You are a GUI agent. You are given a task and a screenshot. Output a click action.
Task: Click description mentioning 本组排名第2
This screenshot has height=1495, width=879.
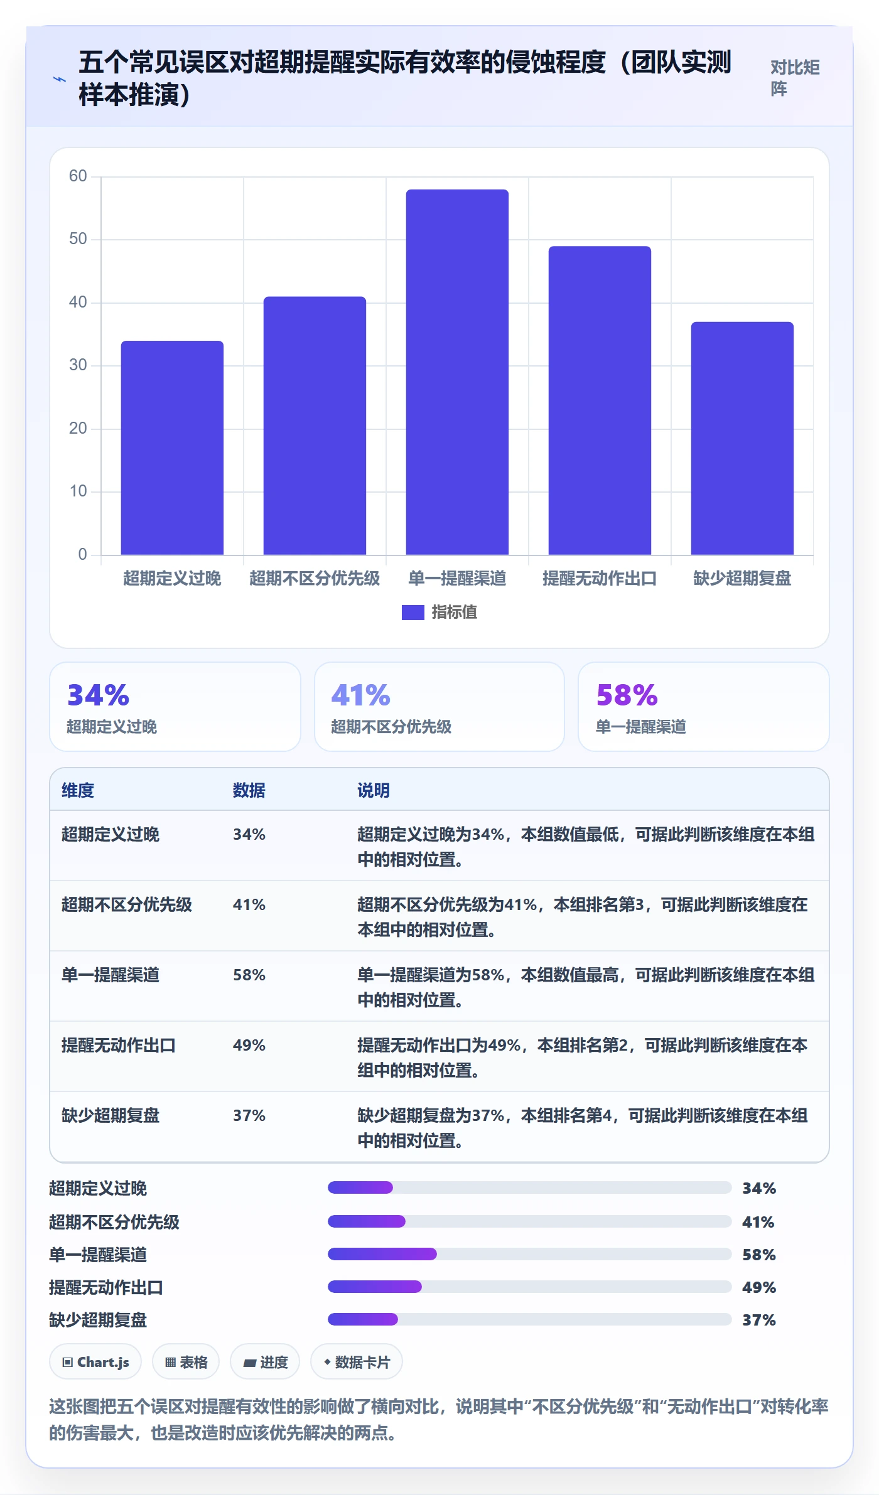pyautogui.click(x=583, y=1058)
